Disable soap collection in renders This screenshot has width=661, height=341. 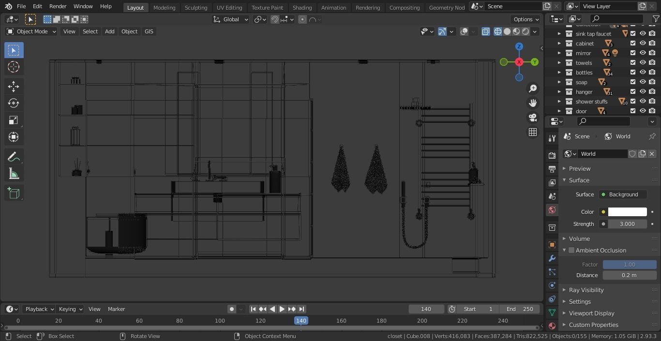coord(652,82)
